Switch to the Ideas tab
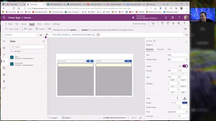This screenshot has width=216, height=121. [x=169, y=49]
